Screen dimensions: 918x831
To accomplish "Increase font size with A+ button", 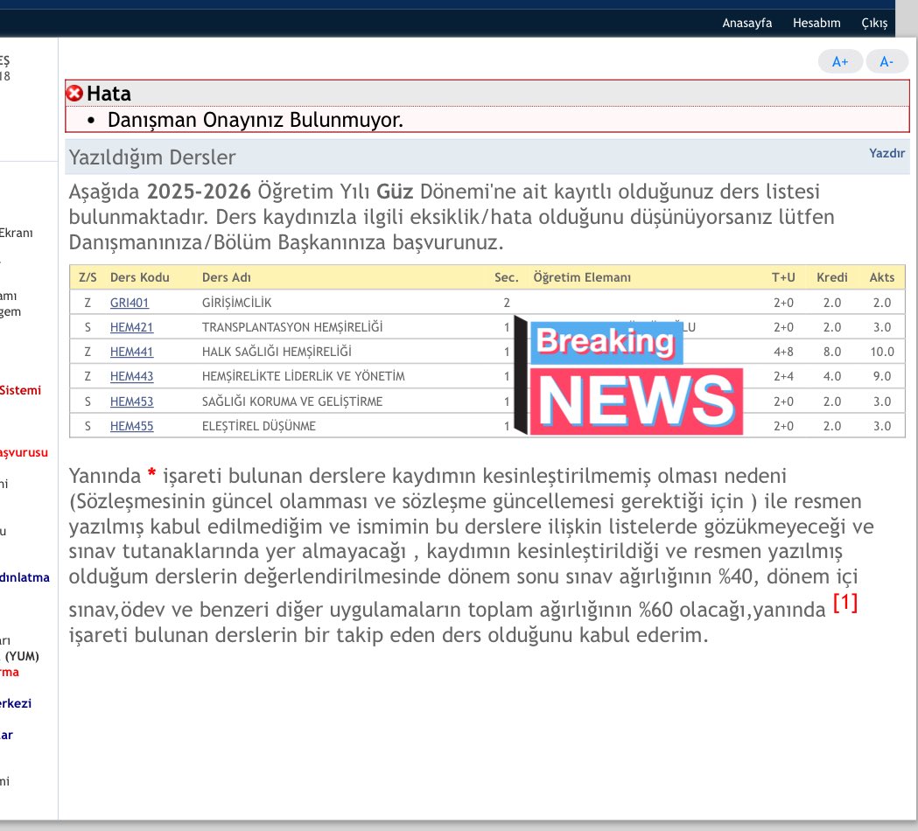I will tap(840, 61).
